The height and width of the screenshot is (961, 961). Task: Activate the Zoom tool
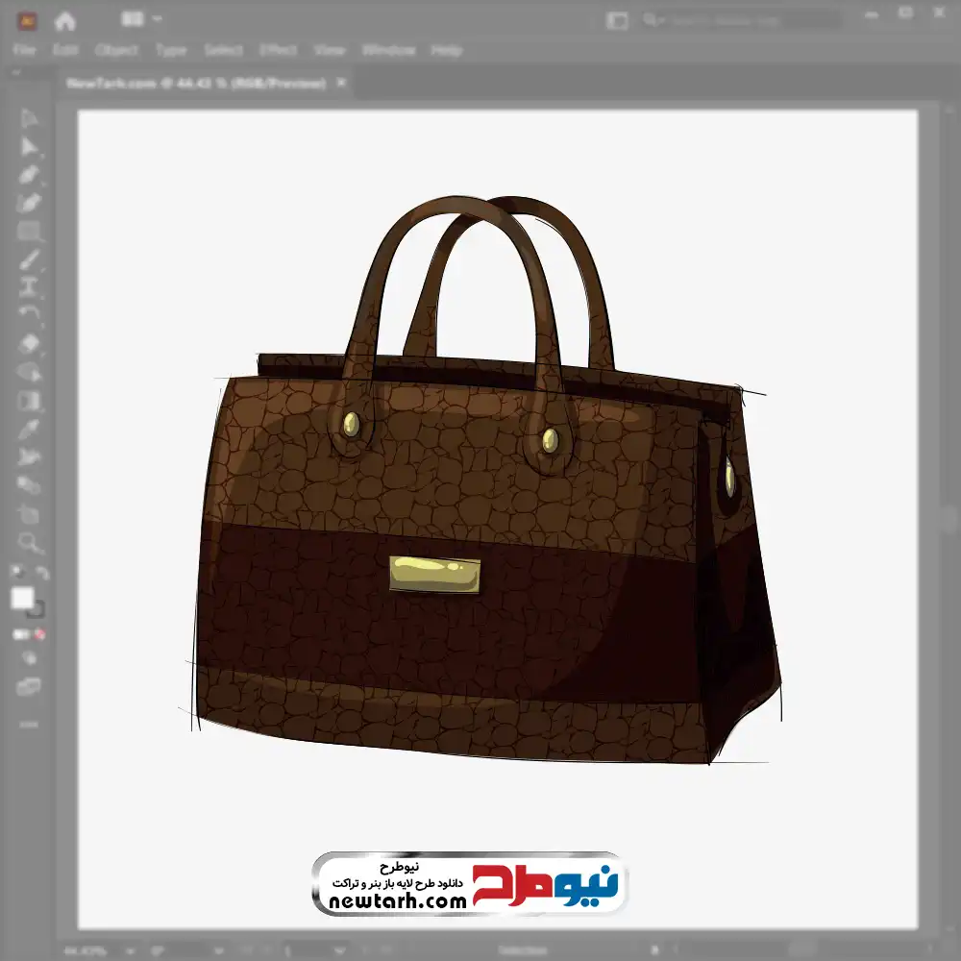click(x=29, y=543)
